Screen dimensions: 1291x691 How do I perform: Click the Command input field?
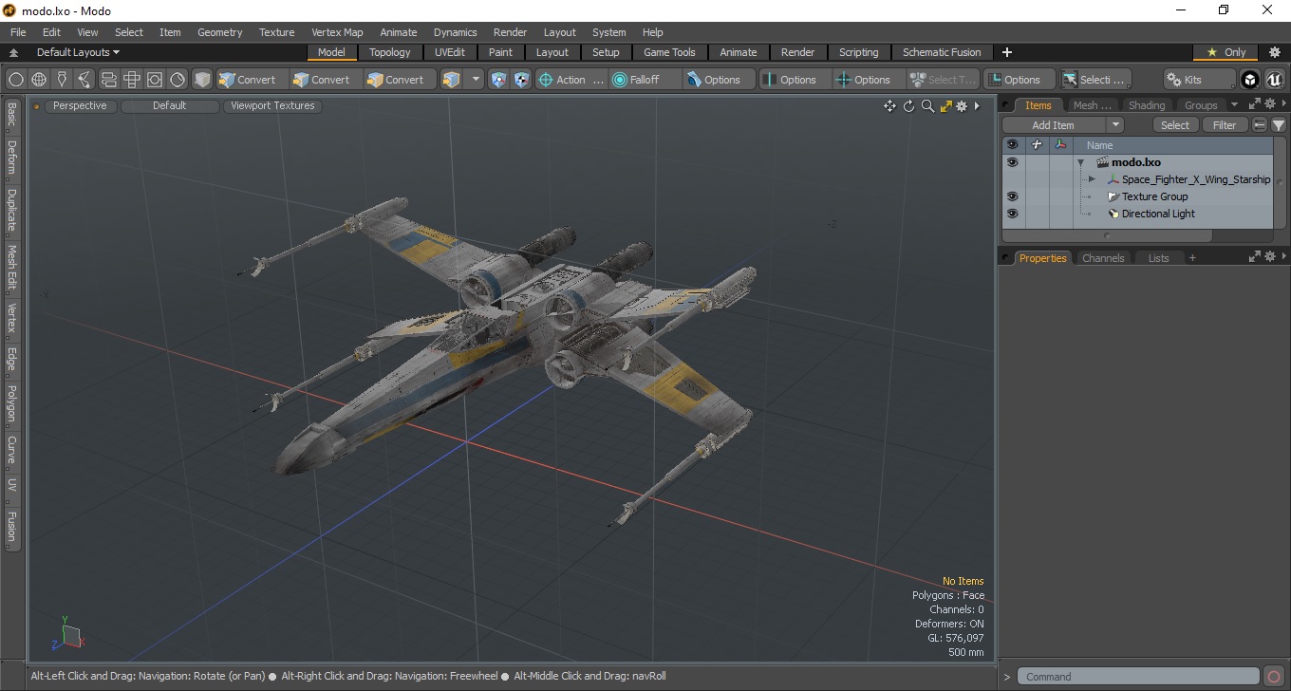[1138, 677]
